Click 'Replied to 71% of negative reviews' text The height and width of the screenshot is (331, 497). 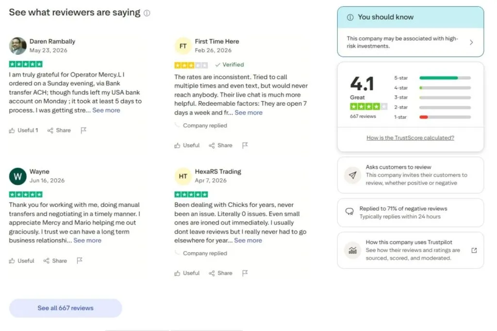click(403, 209)
